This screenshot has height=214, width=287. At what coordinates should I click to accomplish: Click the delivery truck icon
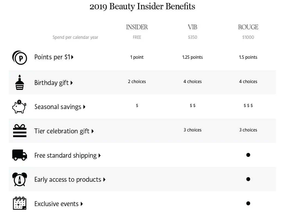20,155
